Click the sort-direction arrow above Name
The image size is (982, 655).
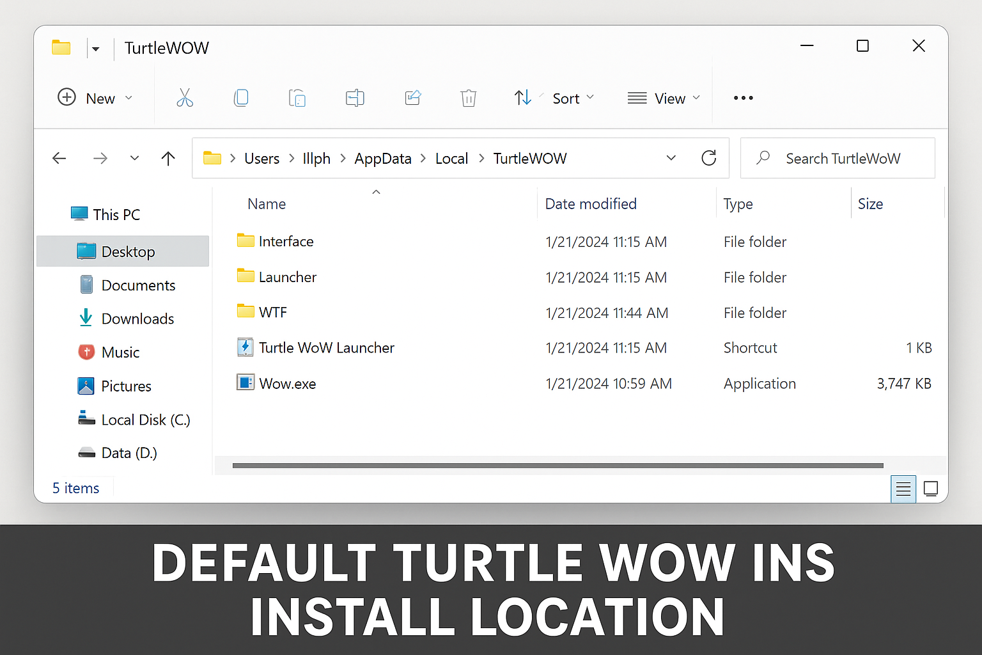pos(377,192)
